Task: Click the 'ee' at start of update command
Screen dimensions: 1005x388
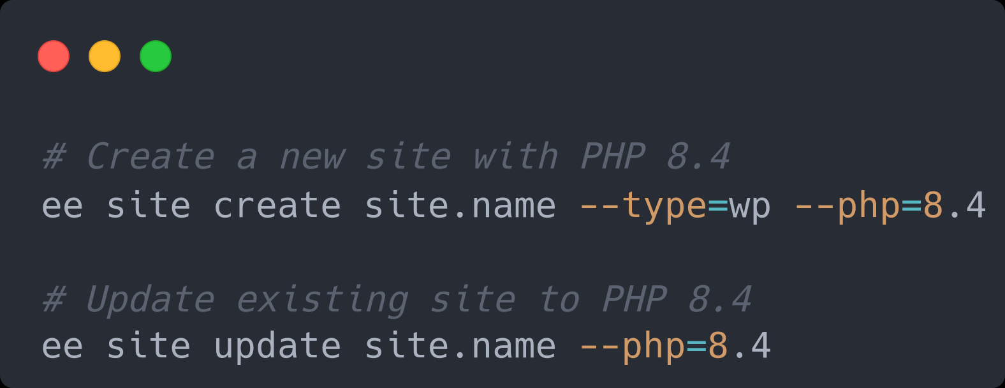Action: [x=62, y=347]
